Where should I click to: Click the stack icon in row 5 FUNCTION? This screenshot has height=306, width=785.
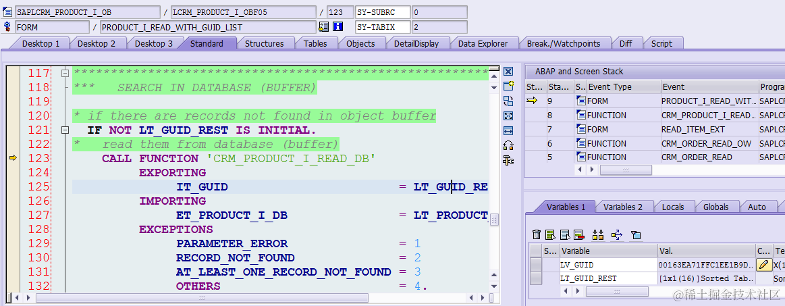point(580,157)
